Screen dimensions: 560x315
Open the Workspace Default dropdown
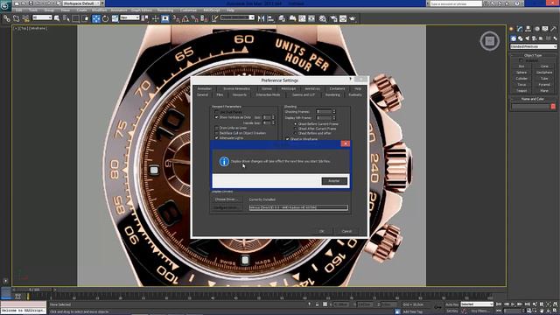tap(81, 3)
